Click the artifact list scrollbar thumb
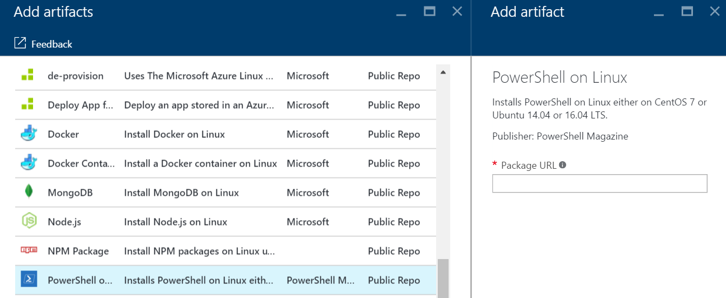Screen dimensions: 726x298 tap(443, 278)
